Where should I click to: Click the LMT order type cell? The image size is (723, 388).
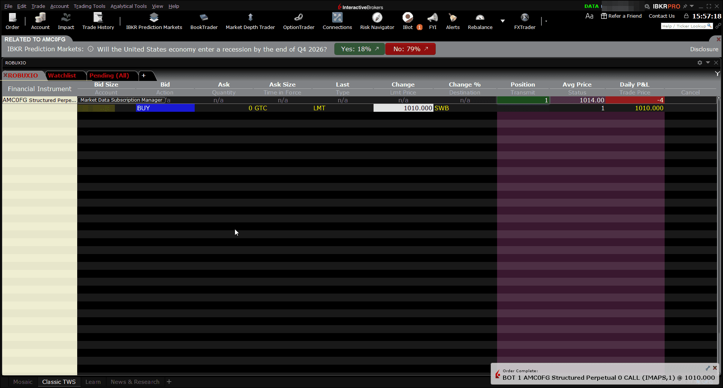319,108
